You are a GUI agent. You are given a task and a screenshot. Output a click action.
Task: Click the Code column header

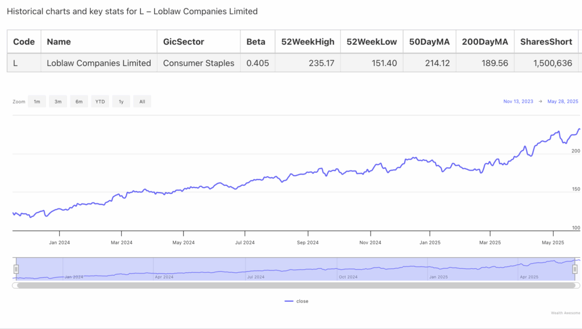point(24,41)
